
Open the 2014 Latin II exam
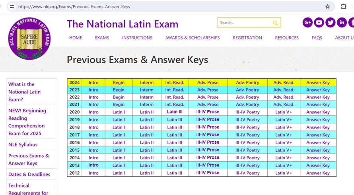146,158
